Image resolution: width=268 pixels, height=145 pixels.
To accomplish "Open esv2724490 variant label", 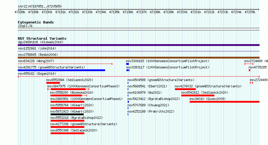I will tap(259, 80).
